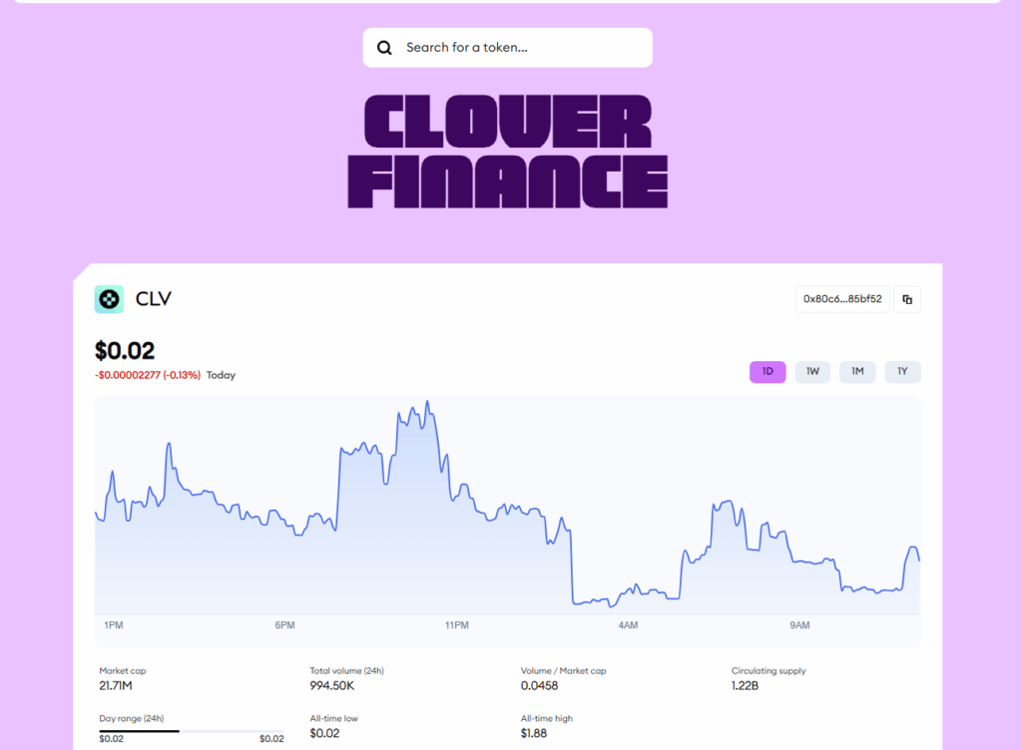
Task: Click the 4AM marker on chart axis
Action: (628, 625)
